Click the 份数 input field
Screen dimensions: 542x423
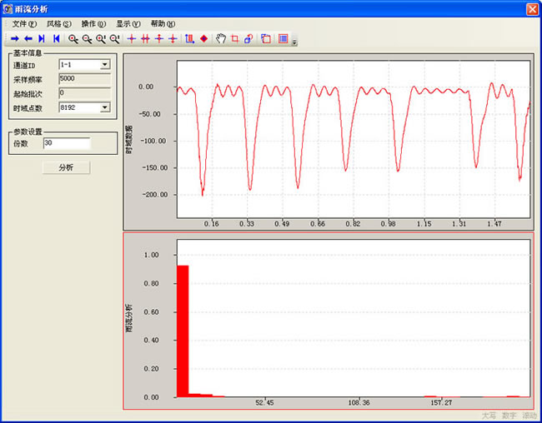click(66, 143)
